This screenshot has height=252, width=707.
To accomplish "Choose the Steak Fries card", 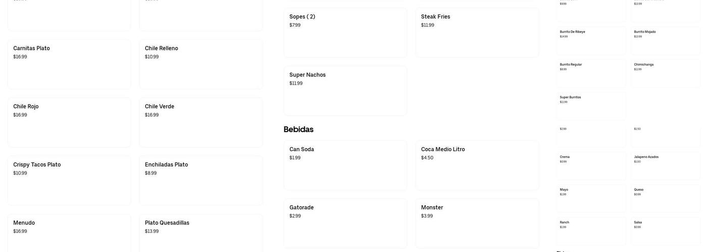I will 477,33.
